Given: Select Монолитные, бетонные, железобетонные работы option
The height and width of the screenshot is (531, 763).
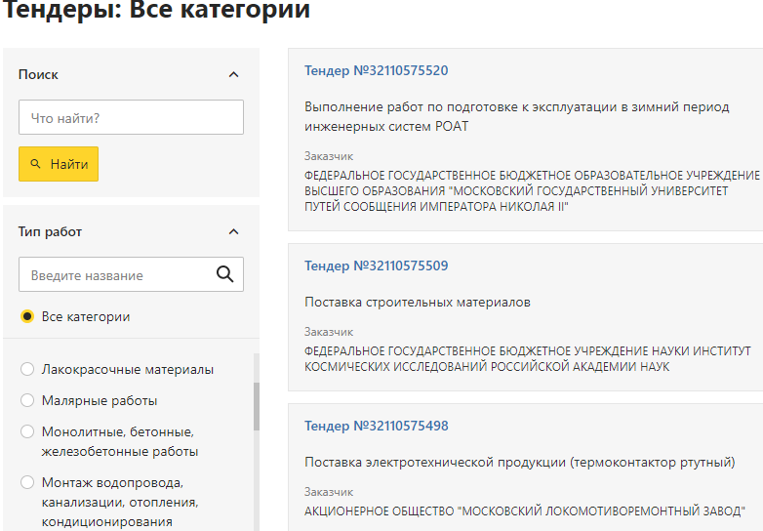Looking at the screenshot, I should tap(27, 431).
